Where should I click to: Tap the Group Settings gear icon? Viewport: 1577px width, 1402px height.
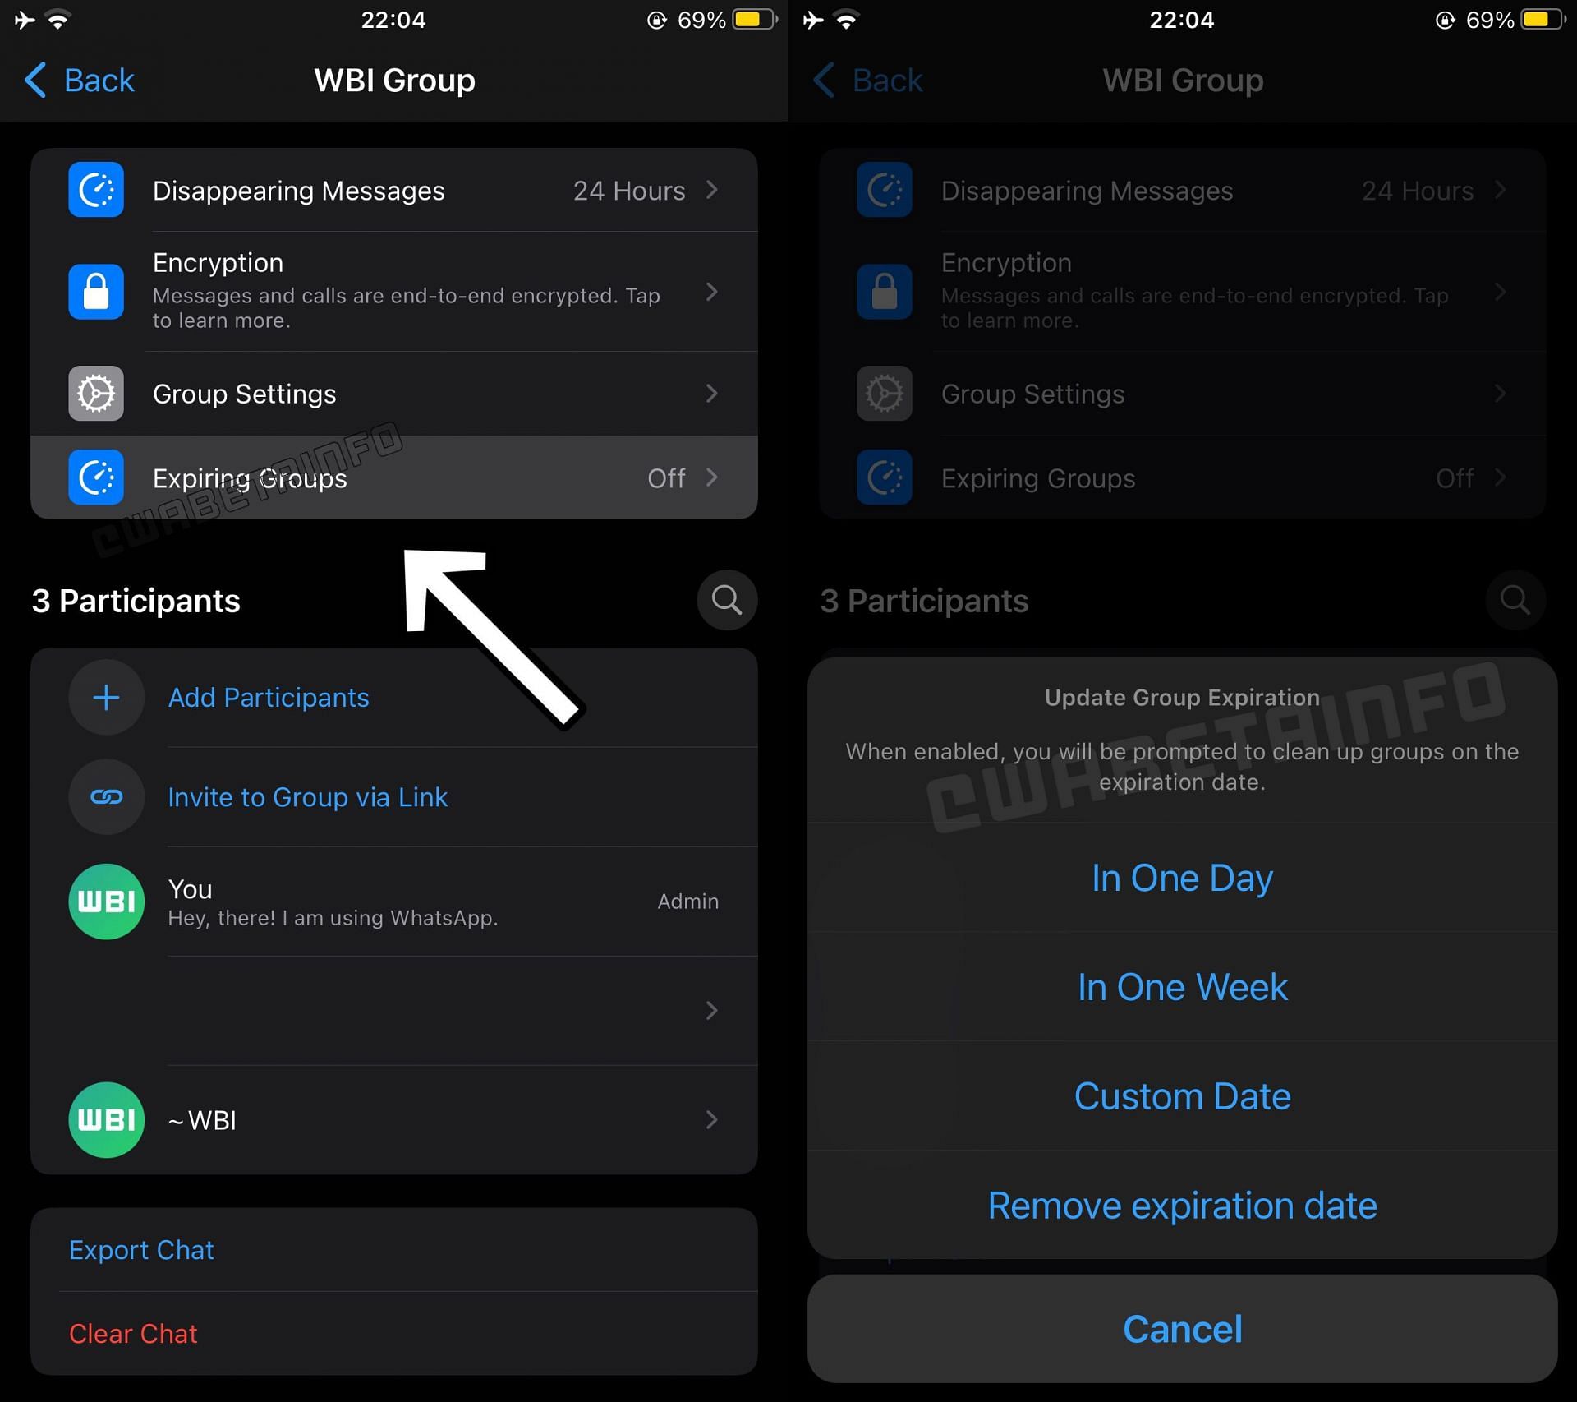(x=98, y=394)
